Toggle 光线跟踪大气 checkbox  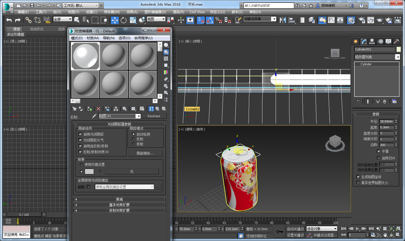point(80,140)
